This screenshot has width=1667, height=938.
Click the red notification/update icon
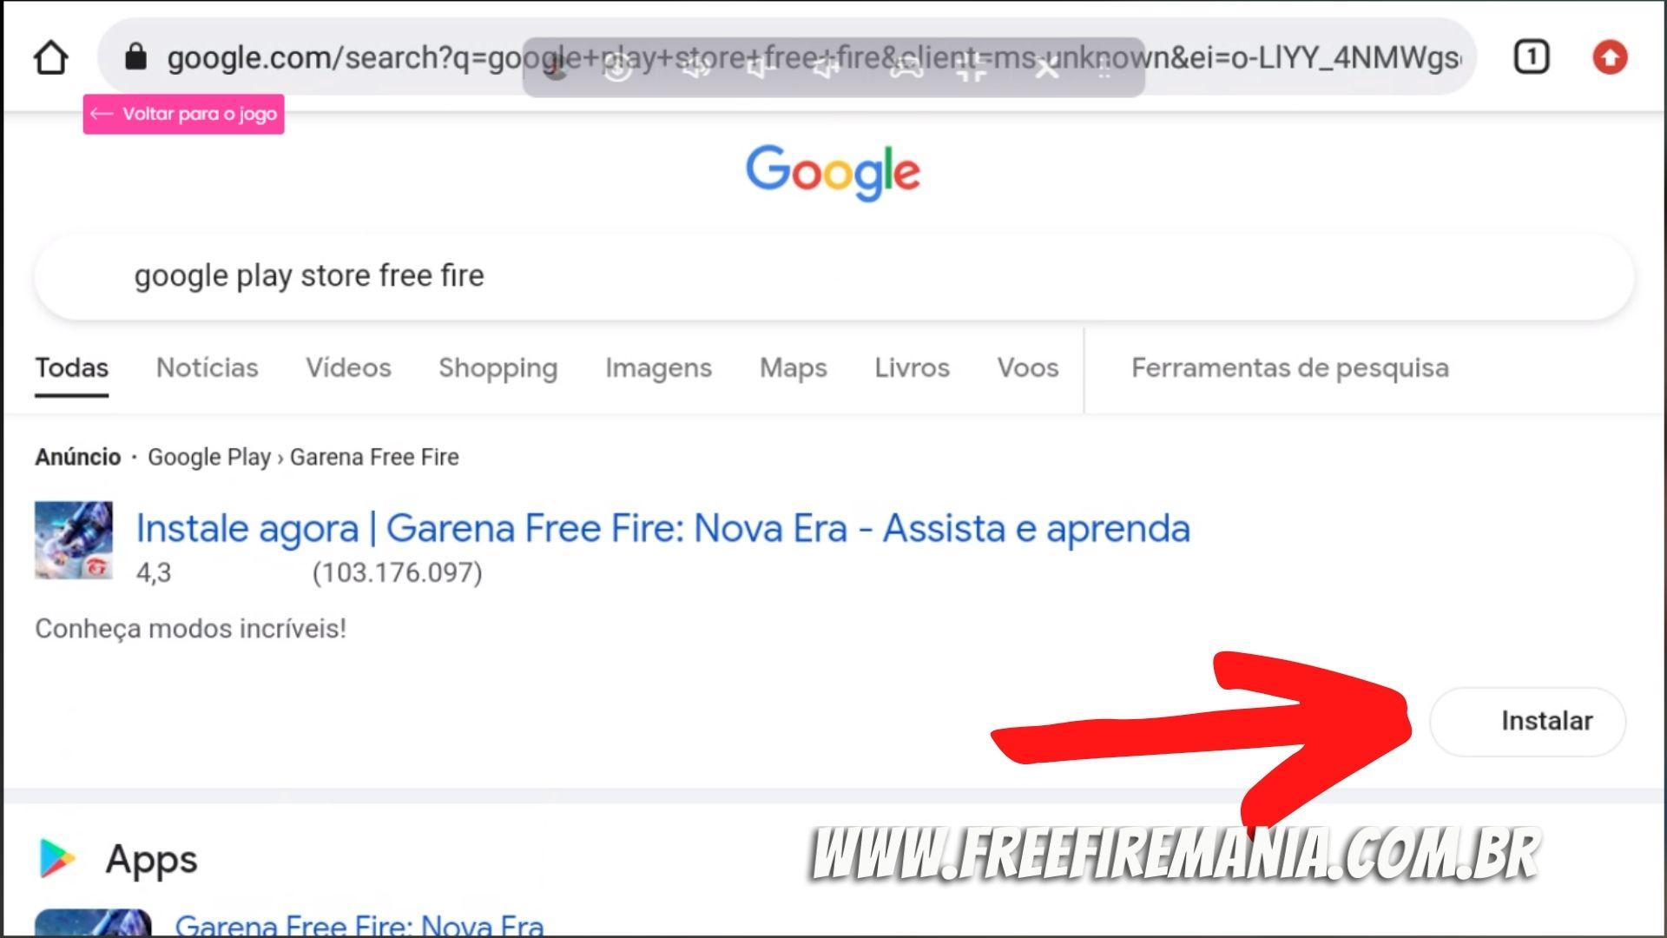[x=1611, y=56]
